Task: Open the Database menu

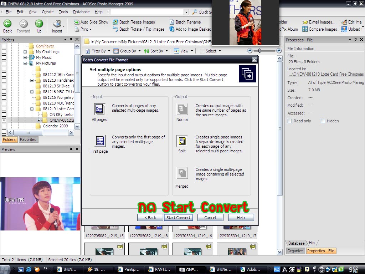Action: (81, 12)
